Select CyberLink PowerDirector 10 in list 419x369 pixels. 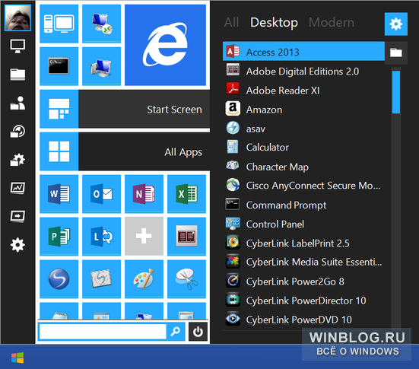coord(303,301)
